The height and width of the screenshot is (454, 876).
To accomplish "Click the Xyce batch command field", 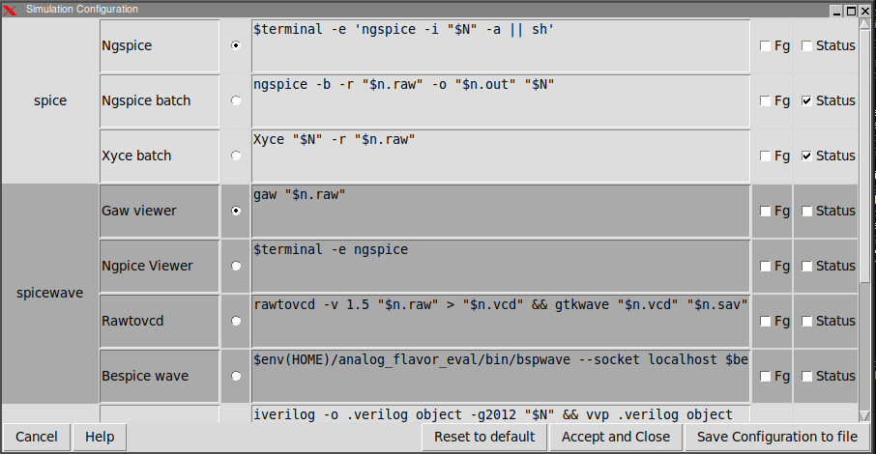I will (x=500, y=156).
